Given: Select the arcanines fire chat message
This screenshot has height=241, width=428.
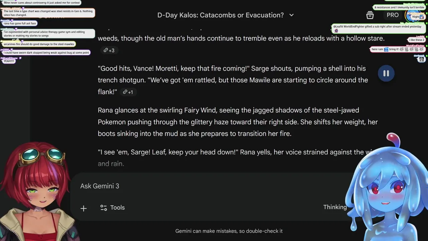Looking at the screenshot, I should [39, 44].
